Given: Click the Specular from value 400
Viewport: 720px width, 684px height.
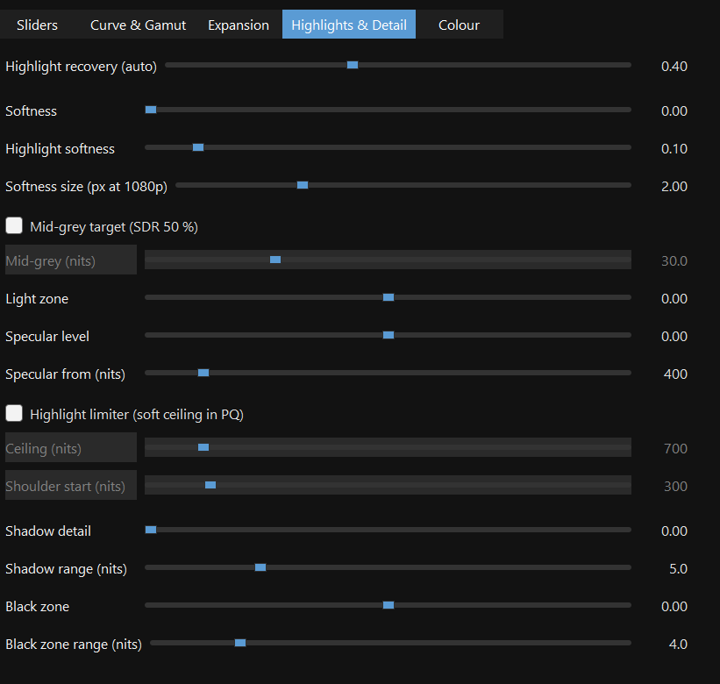Looking at the screenshot, I should 675,374.
